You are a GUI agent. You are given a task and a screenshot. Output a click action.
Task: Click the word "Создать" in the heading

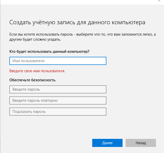[20, 22]
